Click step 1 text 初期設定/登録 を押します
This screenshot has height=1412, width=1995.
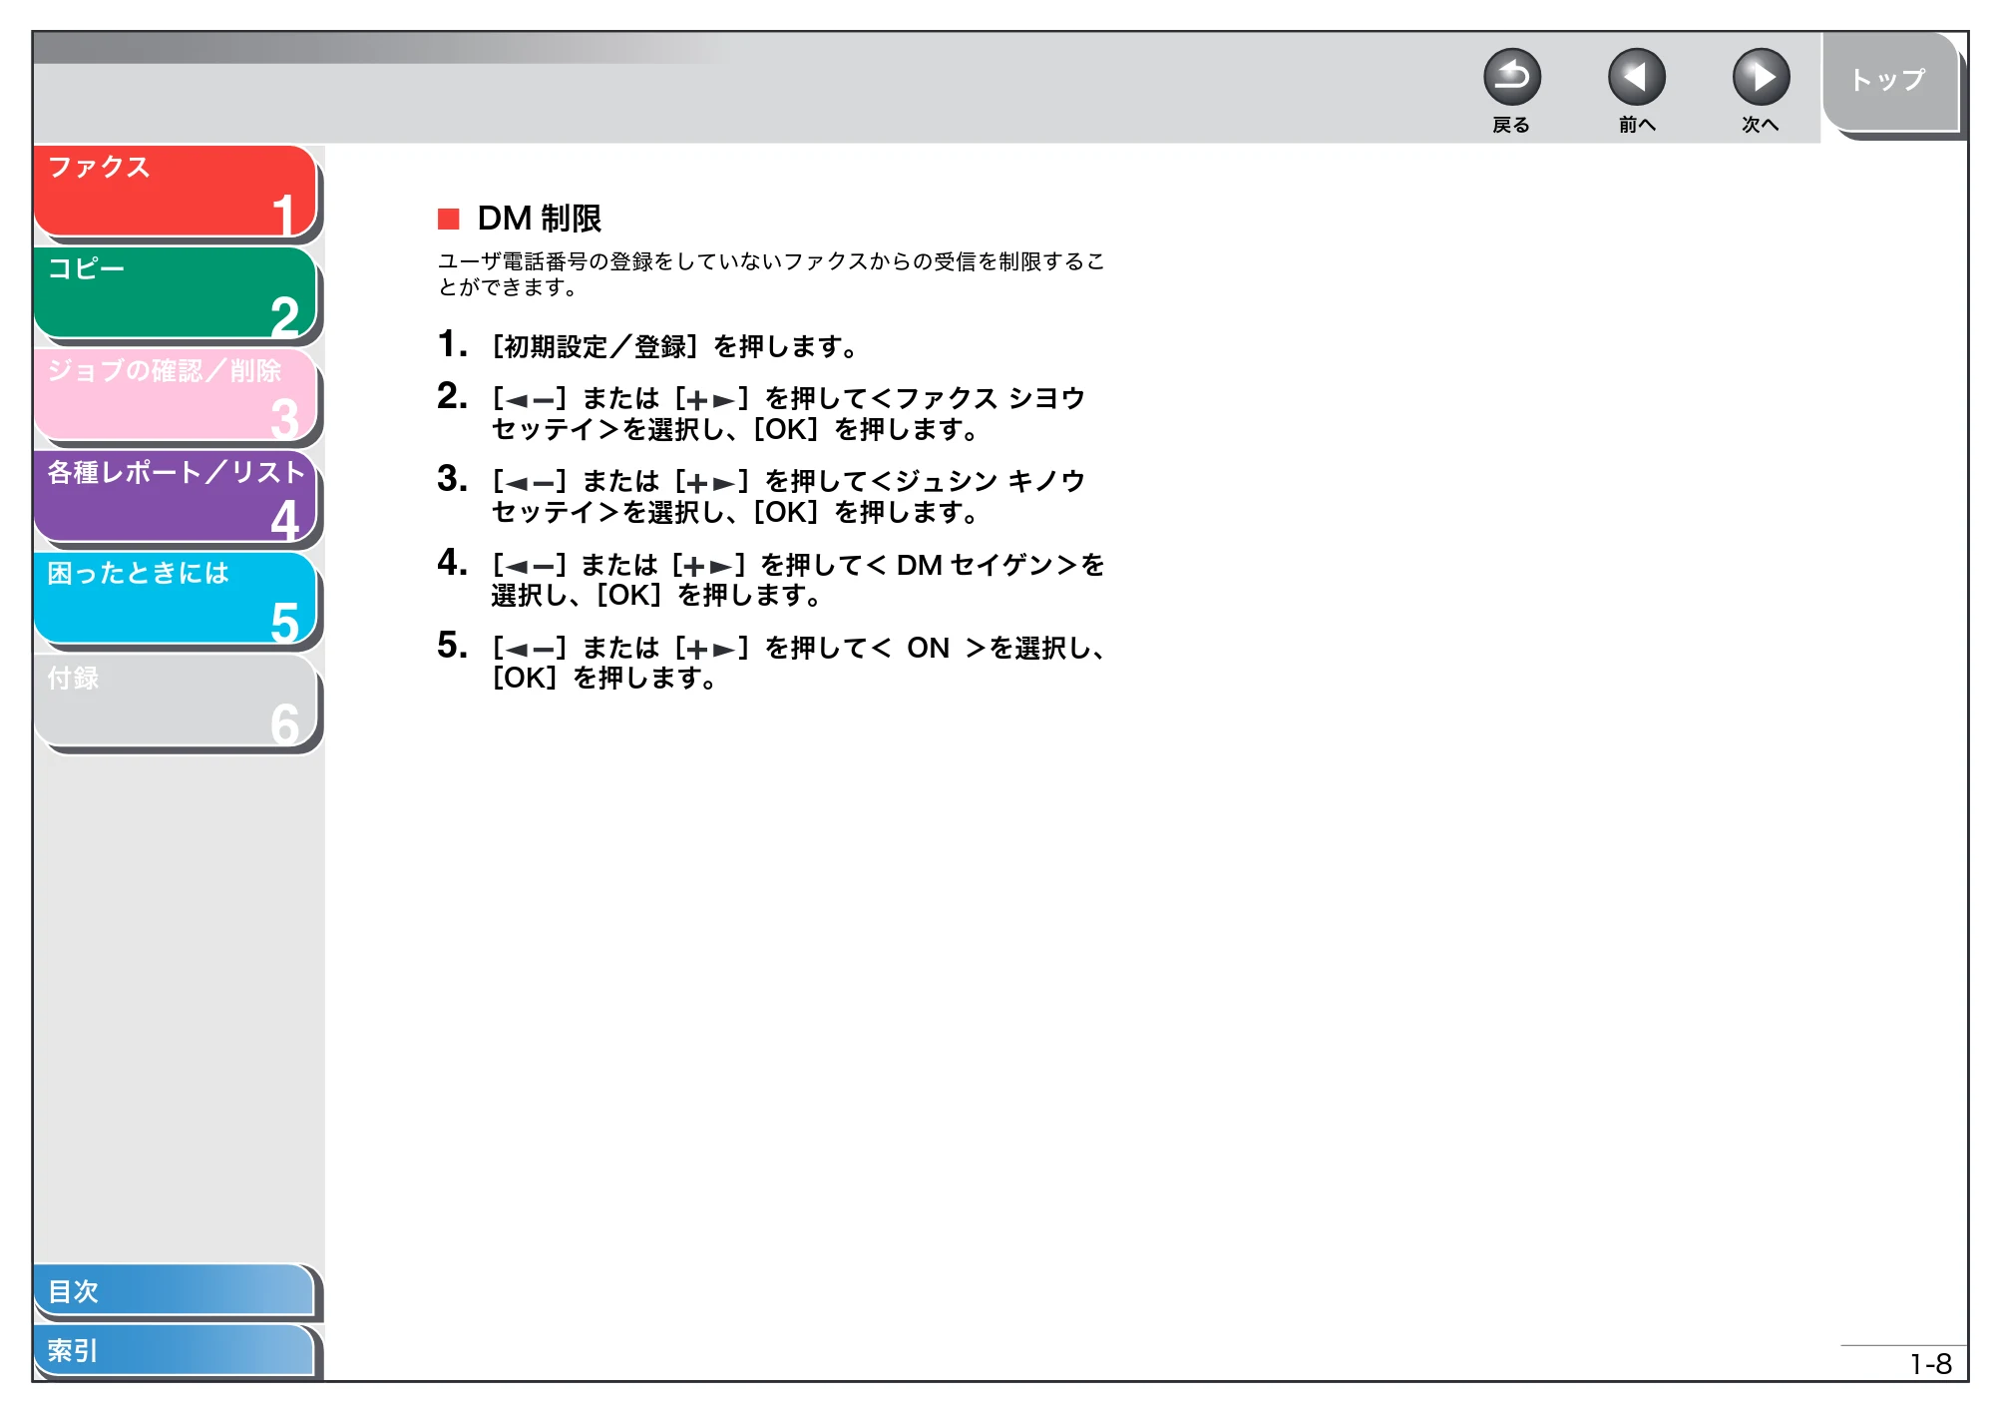coord(674,346)
